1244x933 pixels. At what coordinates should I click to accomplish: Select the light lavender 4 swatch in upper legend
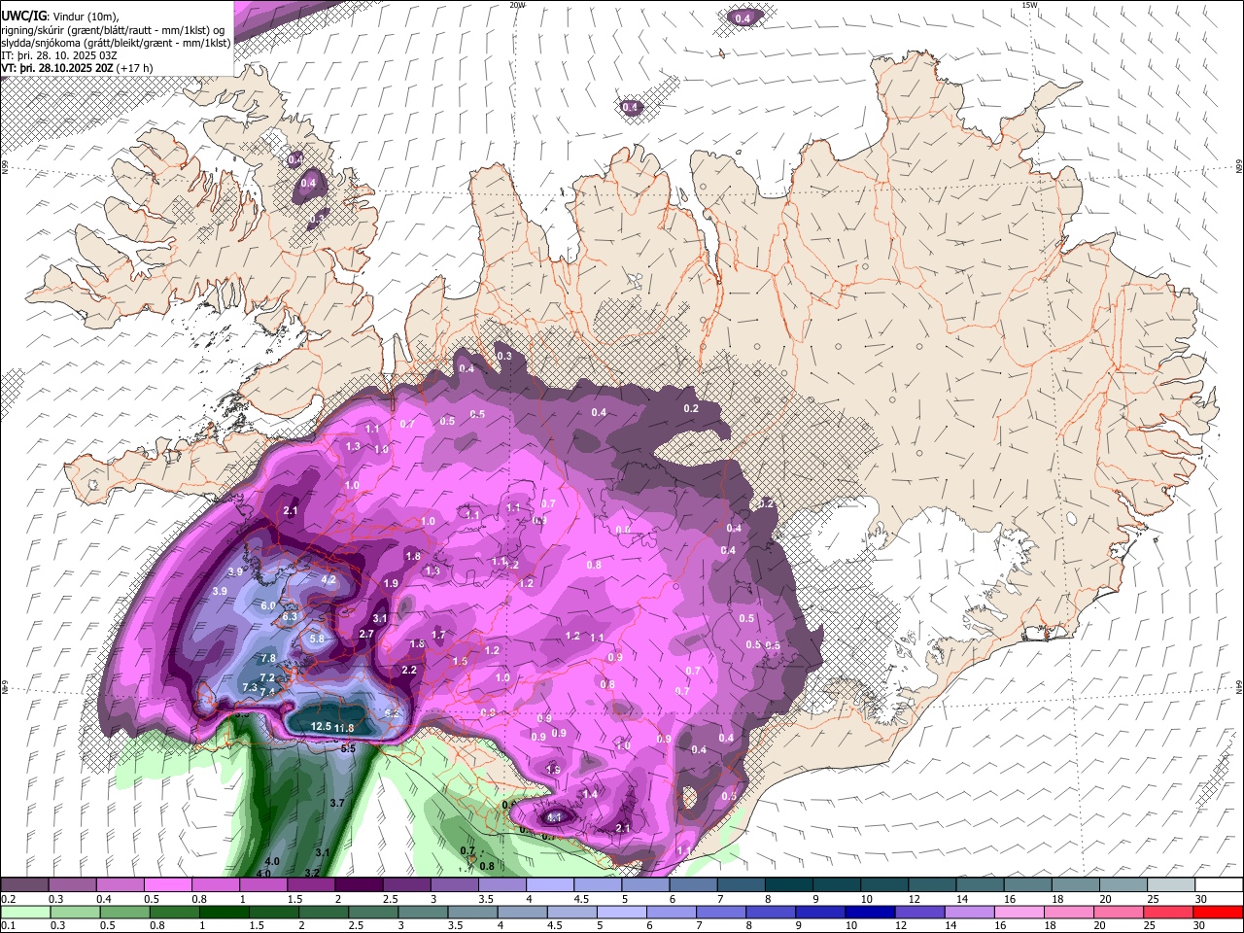click(550, 885)
